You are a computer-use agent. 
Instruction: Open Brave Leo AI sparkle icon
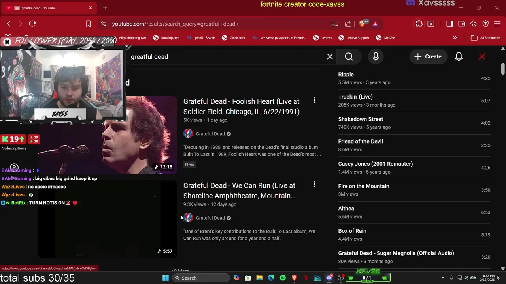click(474, 24)
